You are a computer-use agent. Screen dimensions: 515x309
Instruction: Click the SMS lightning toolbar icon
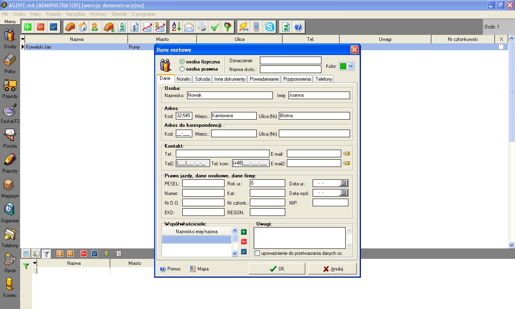(x=243, y=27)
